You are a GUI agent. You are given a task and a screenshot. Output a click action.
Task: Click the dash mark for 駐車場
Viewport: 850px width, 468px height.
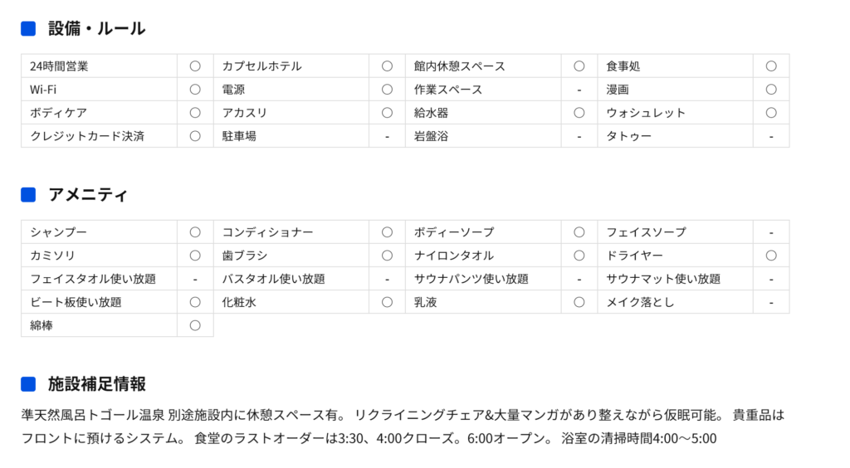click(387, 136)
